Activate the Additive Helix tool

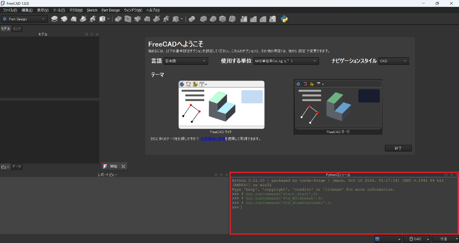coord(93,19)
